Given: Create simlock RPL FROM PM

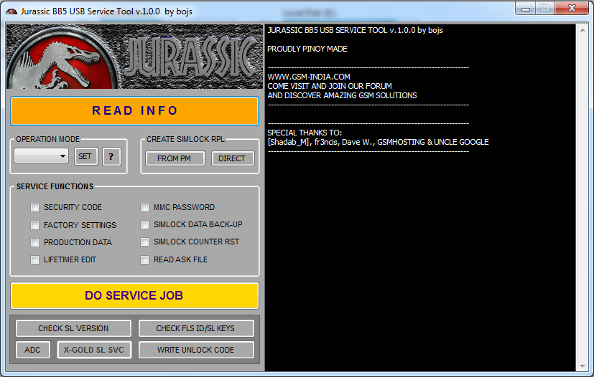Looking at the screenshot, I should click(175, 158).
